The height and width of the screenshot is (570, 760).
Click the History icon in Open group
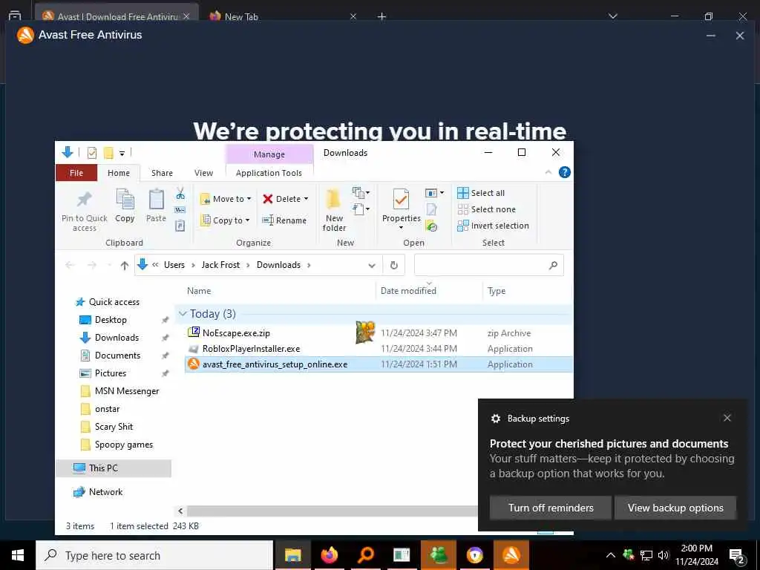tap(431, 226)
